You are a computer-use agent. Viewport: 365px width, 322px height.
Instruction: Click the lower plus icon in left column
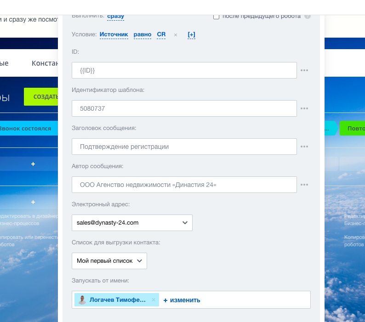point(33,202)
